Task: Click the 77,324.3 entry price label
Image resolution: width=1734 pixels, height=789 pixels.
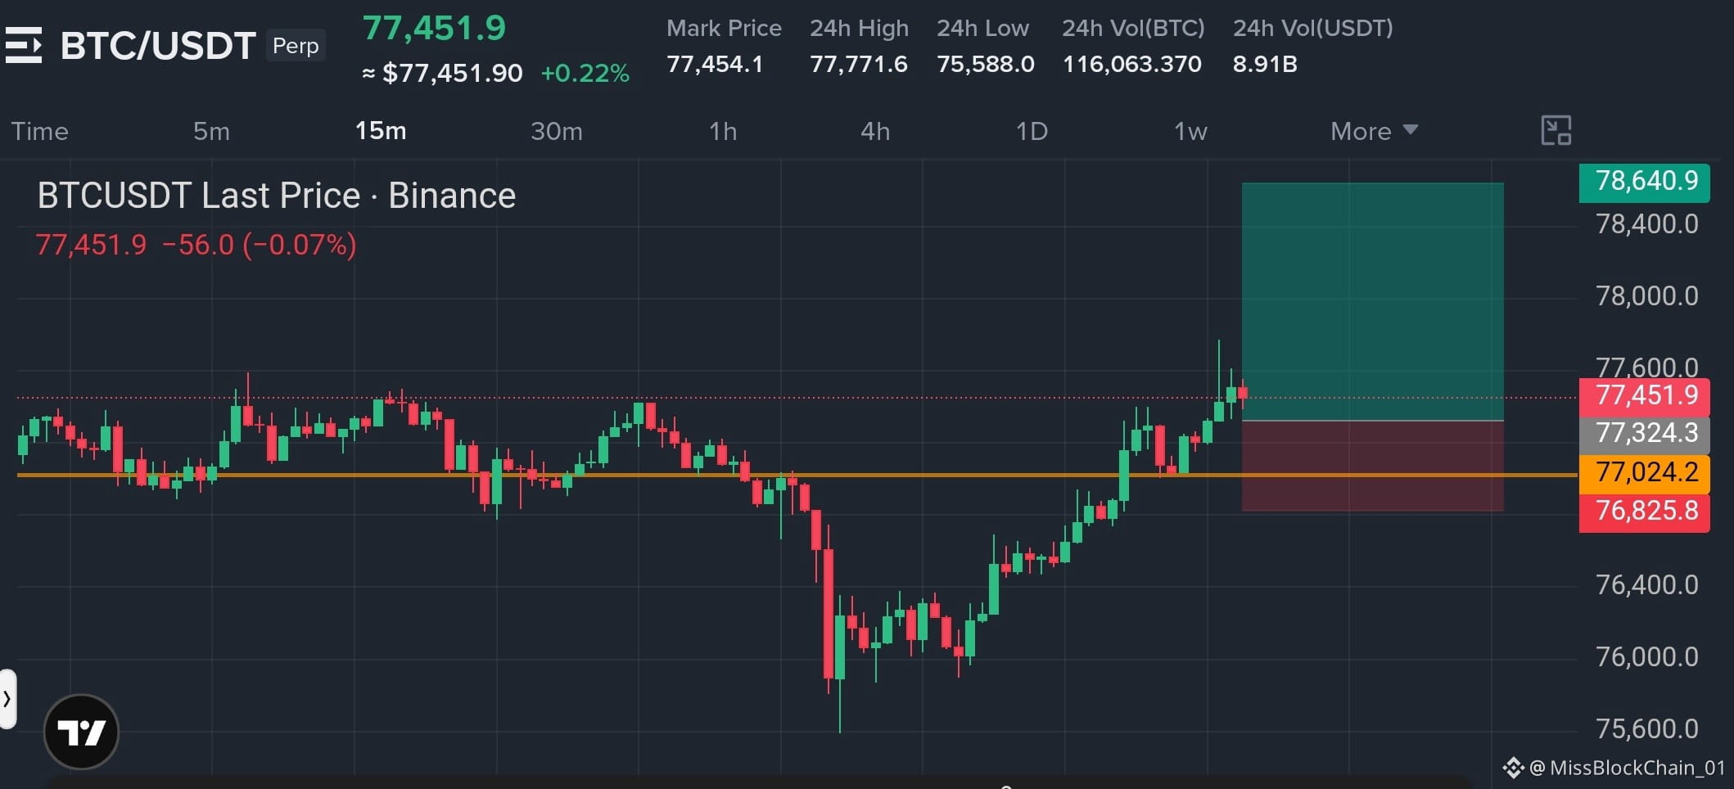Action: tap(1645, 433)
